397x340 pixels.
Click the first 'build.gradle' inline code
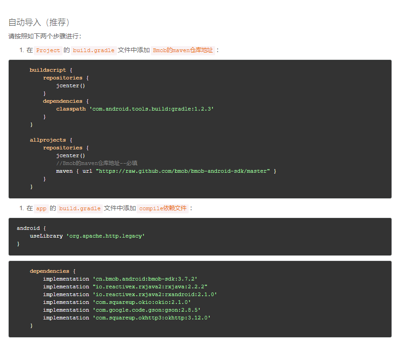point(94,50)
